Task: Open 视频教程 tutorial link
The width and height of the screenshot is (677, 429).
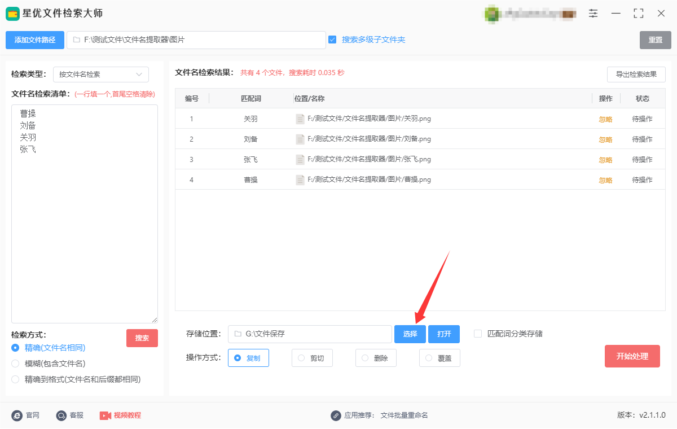Action: click(x=128, y=415)
